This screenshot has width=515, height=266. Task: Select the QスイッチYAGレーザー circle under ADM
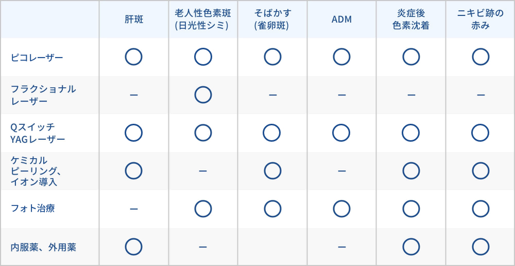point(341,132)
